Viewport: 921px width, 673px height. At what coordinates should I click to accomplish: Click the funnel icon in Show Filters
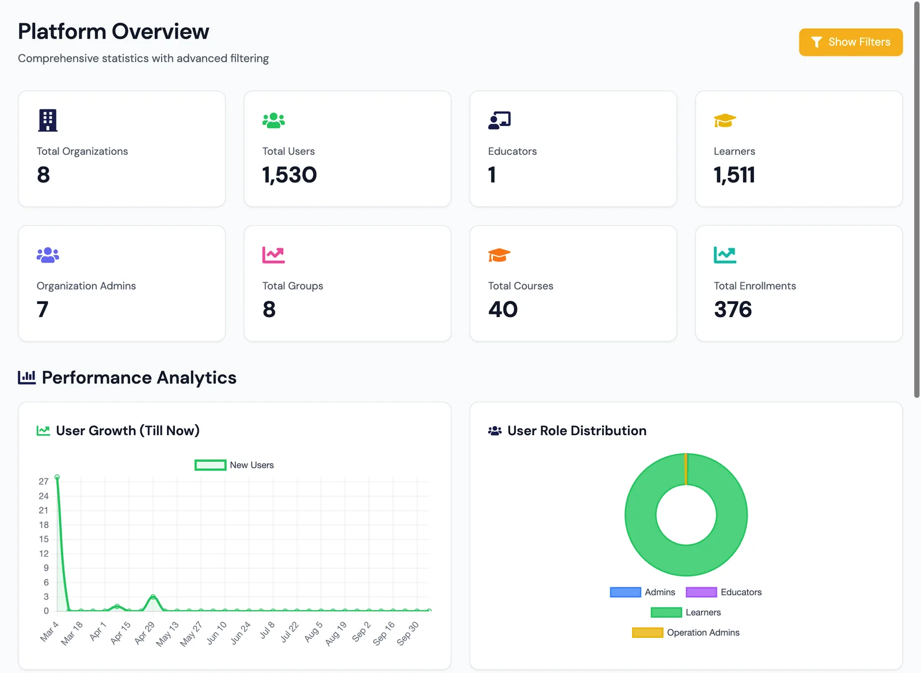tap(816, 42)
